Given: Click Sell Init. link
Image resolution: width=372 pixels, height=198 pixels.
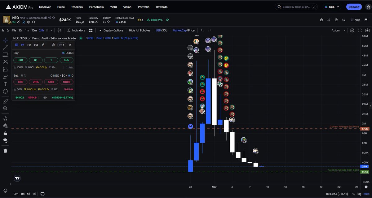Looking at the screenshot, I should click(69, 89).
